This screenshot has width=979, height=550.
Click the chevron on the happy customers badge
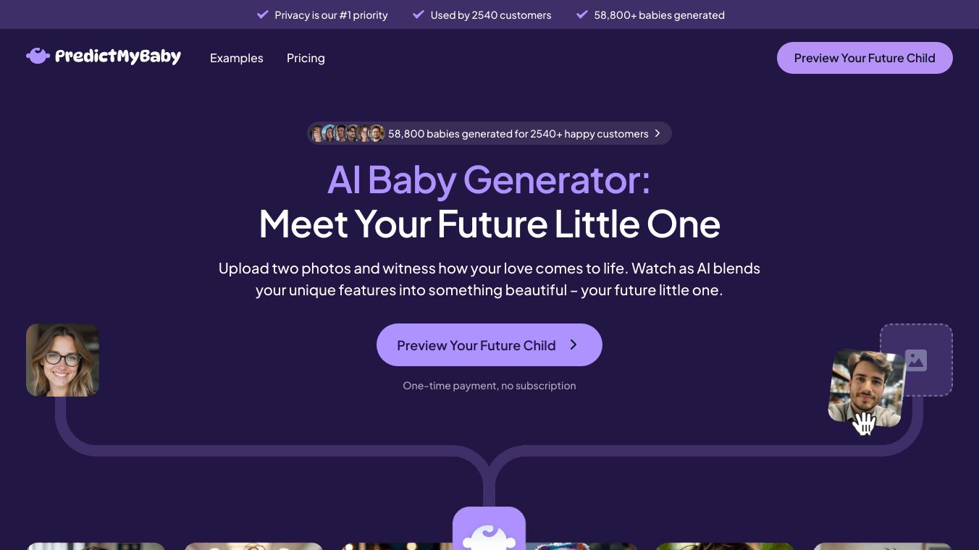pos(657,133)
